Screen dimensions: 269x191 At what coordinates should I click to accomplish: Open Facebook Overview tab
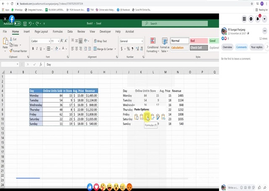(x=227, y=47)
